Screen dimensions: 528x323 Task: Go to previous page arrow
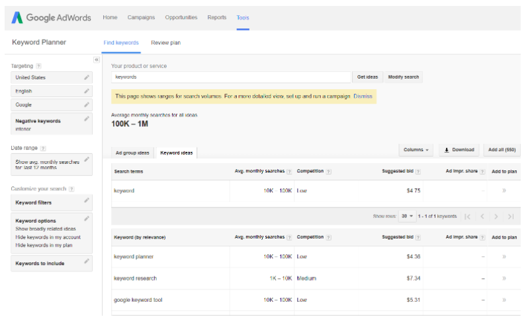coord(482,217)
